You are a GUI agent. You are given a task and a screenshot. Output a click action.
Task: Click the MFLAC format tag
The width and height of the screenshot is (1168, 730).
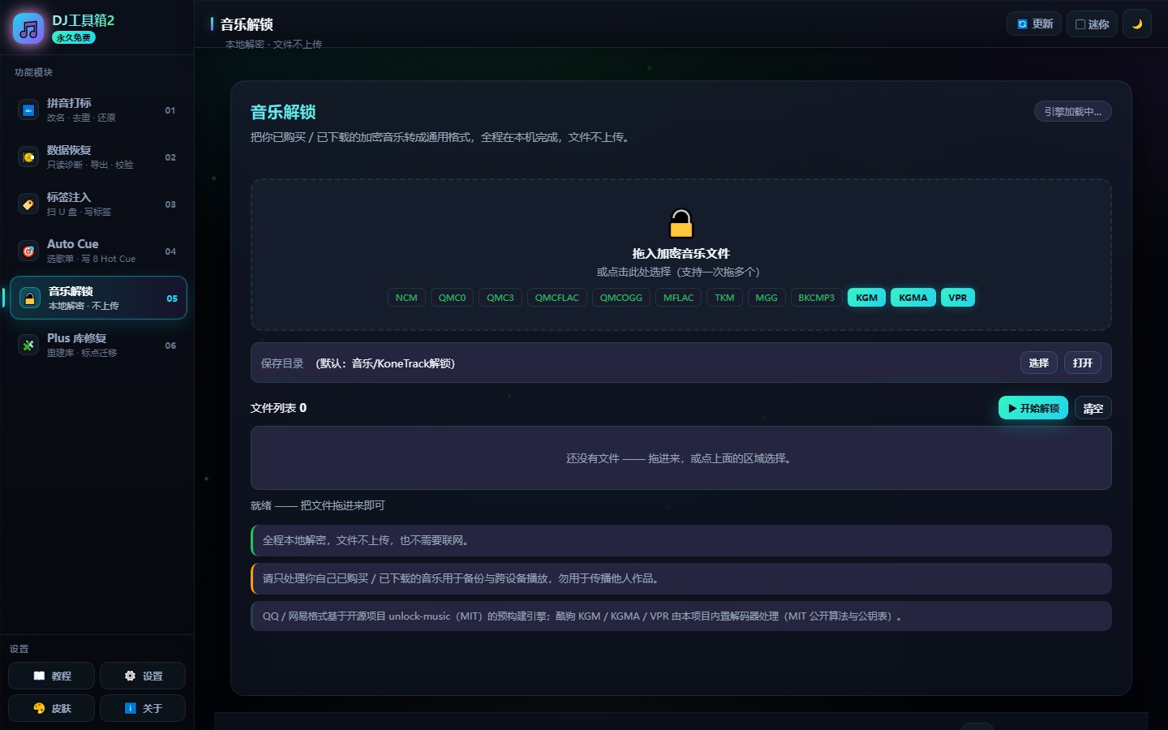coord(679,298)
